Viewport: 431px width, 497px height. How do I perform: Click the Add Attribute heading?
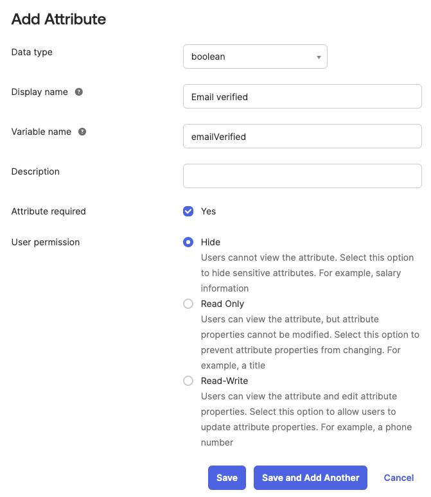pyautogui.click(x=58, y=19)
